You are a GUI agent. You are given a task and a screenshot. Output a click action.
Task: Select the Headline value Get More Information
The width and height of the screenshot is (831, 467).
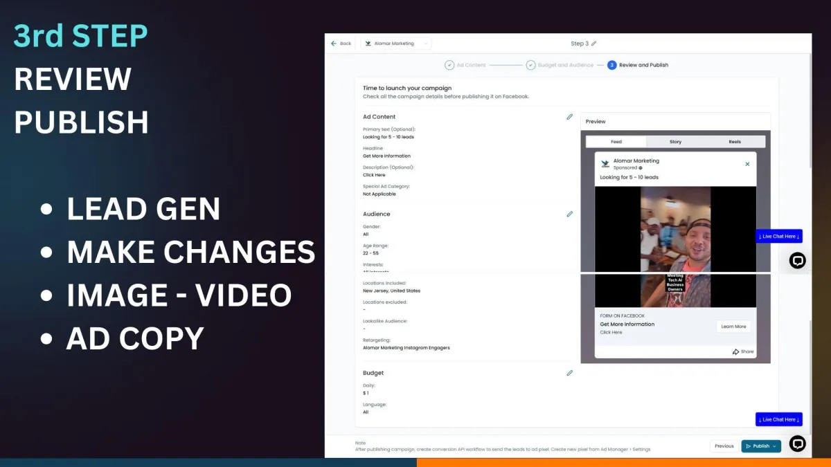point(387,156)
